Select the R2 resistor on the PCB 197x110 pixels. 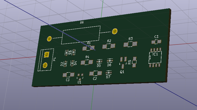point(109,46)
